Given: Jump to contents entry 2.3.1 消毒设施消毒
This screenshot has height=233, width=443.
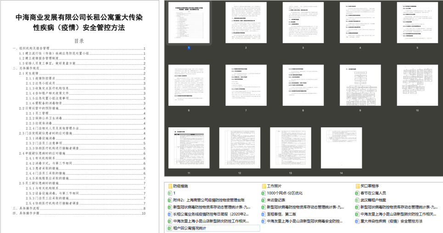Looking at the screenshot, I should [x=85, y=138].
